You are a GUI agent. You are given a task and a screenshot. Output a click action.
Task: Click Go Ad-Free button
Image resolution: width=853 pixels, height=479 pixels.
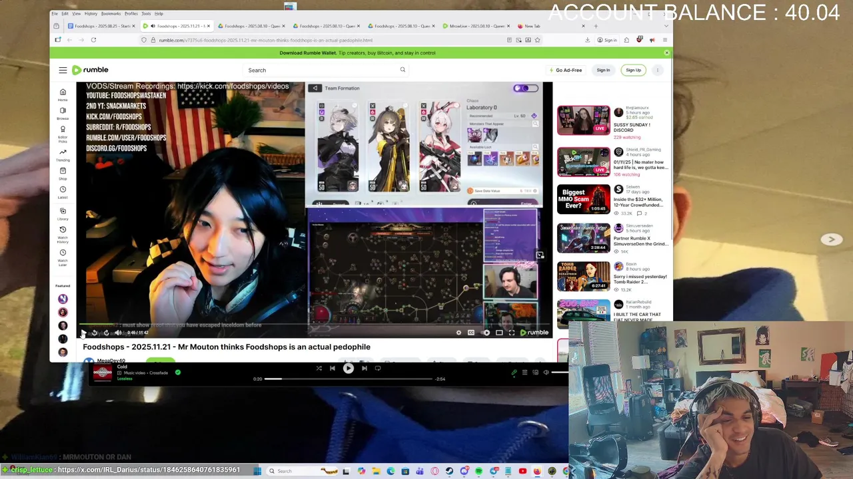[566, 70]
